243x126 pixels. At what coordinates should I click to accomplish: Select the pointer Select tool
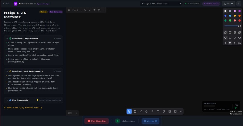point(129,111)
